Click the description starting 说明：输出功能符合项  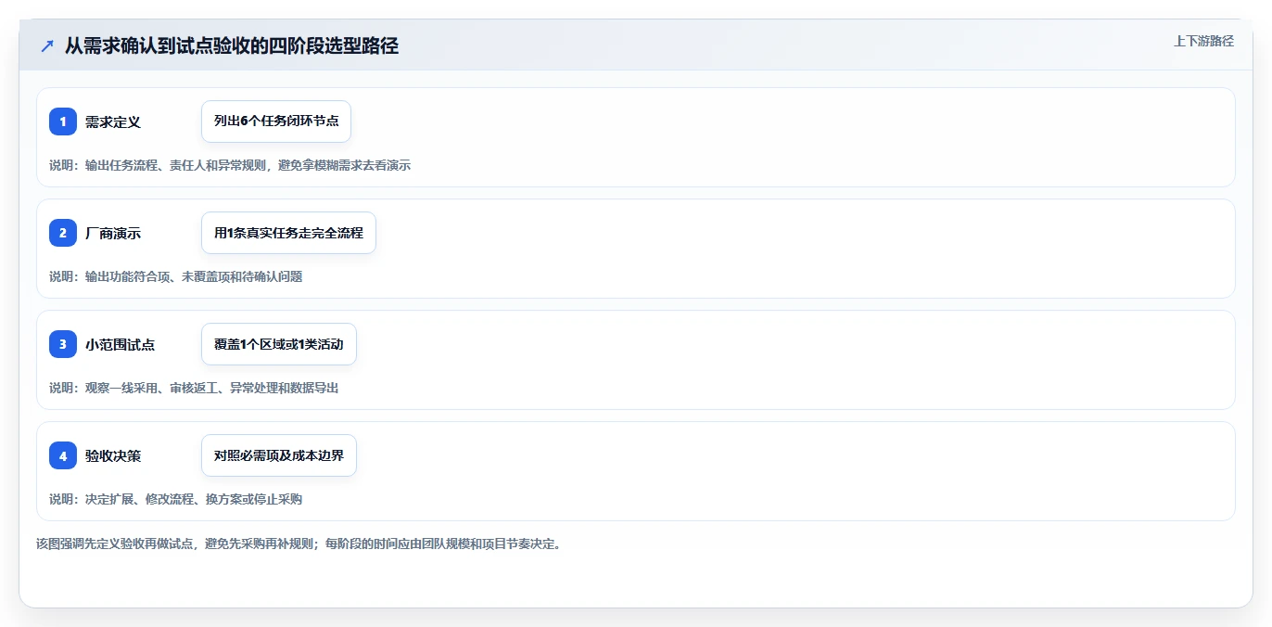click(x=175, y=276)
